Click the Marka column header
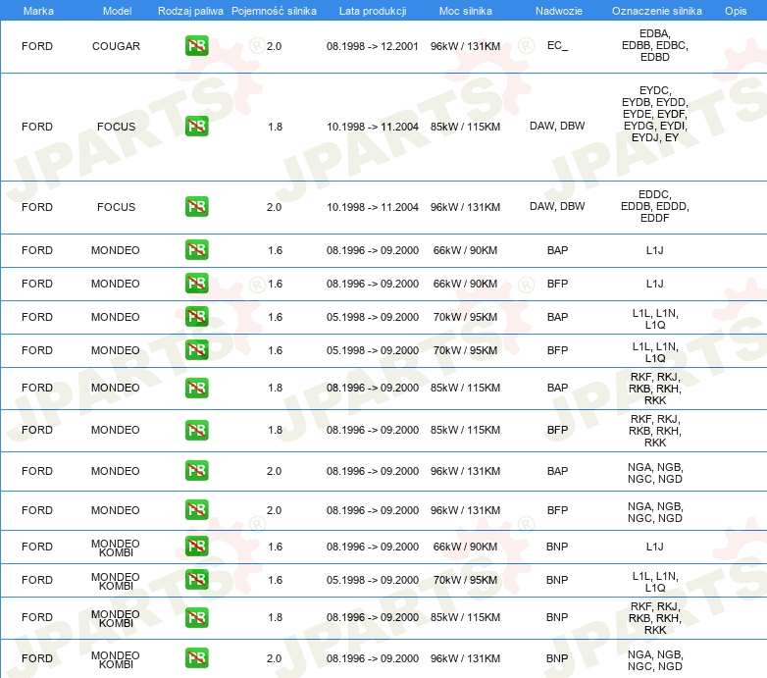 tap(37, 10)
